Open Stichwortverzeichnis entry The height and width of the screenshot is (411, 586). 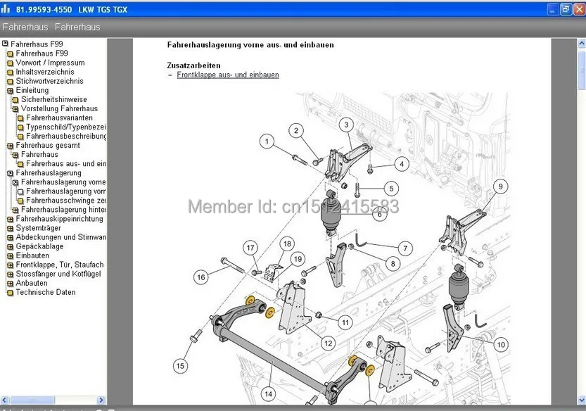coord(49,81)
